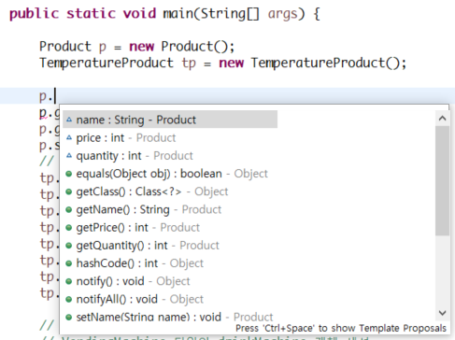Click the green method icon beside getPrice

[x=69, y=228]
